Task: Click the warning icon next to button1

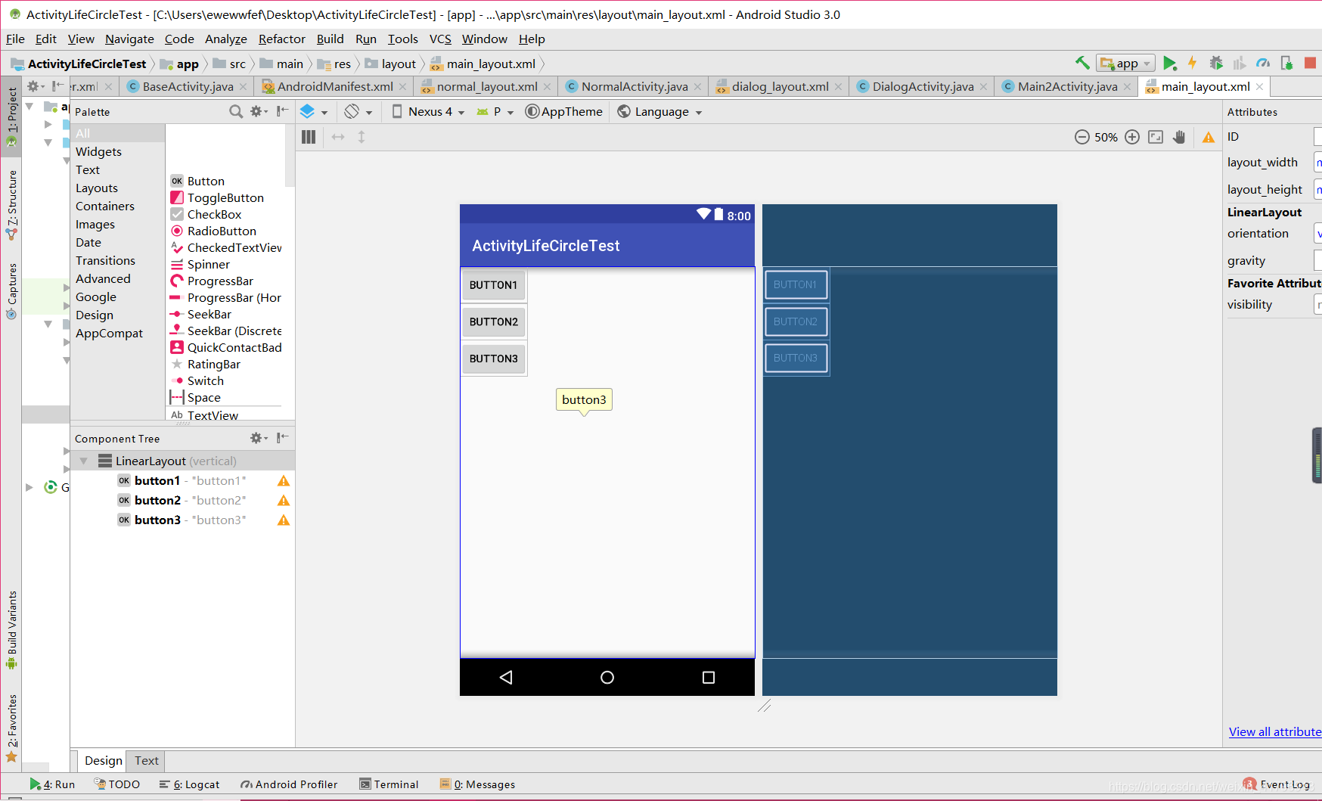Action: pyautogui.click(x=284, y=481)
